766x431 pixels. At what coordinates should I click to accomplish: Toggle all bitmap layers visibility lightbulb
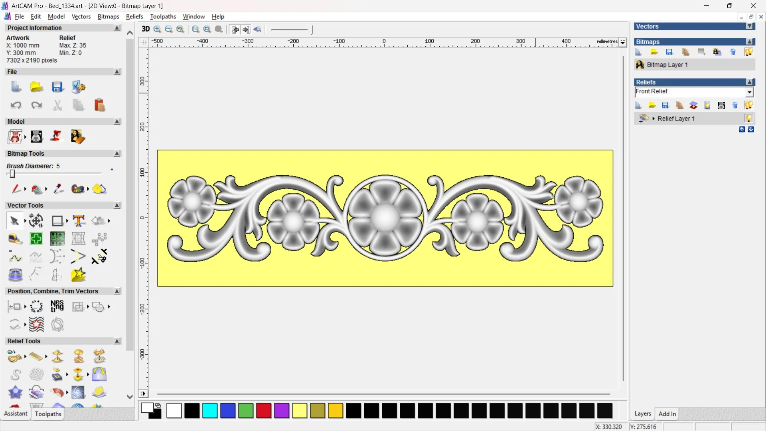pos(748,52)
